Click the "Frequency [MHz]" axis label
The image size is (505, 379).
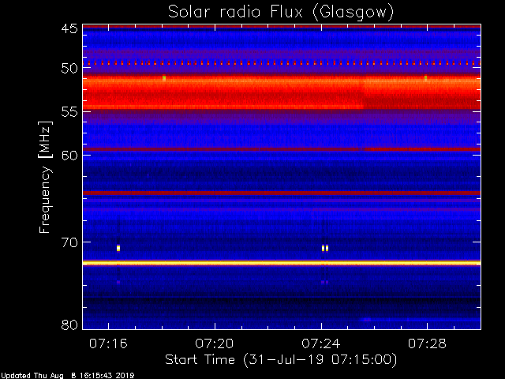[x=45, y=177]
